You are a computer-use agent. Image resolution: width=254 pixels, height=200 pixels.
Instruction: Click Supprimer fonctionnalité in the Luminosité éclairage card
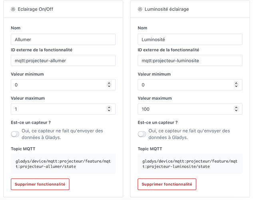tap(167, 184)
